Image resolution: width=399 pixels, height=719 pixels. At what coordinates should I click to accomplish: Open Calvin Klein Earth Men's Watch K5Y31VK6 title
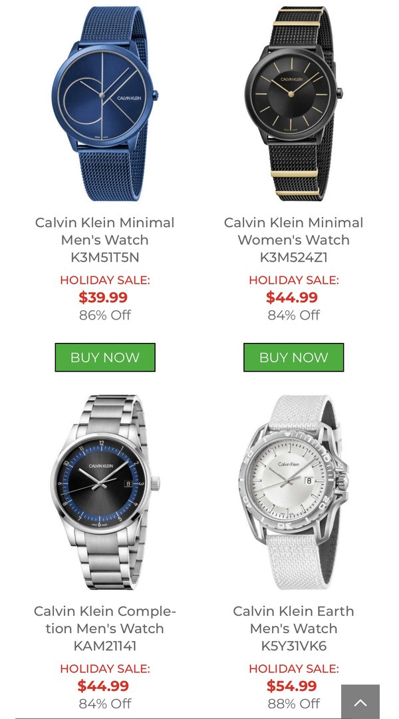pyautogui.click(x=294, y=628)
